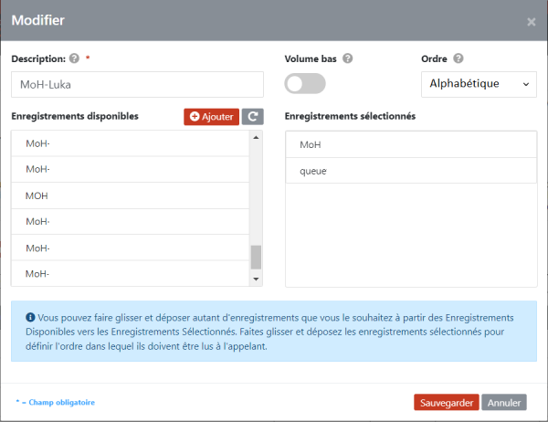548x422 pixels.
Task: Click Sauvegarder to save changes
Action: [x=447, y=403]
